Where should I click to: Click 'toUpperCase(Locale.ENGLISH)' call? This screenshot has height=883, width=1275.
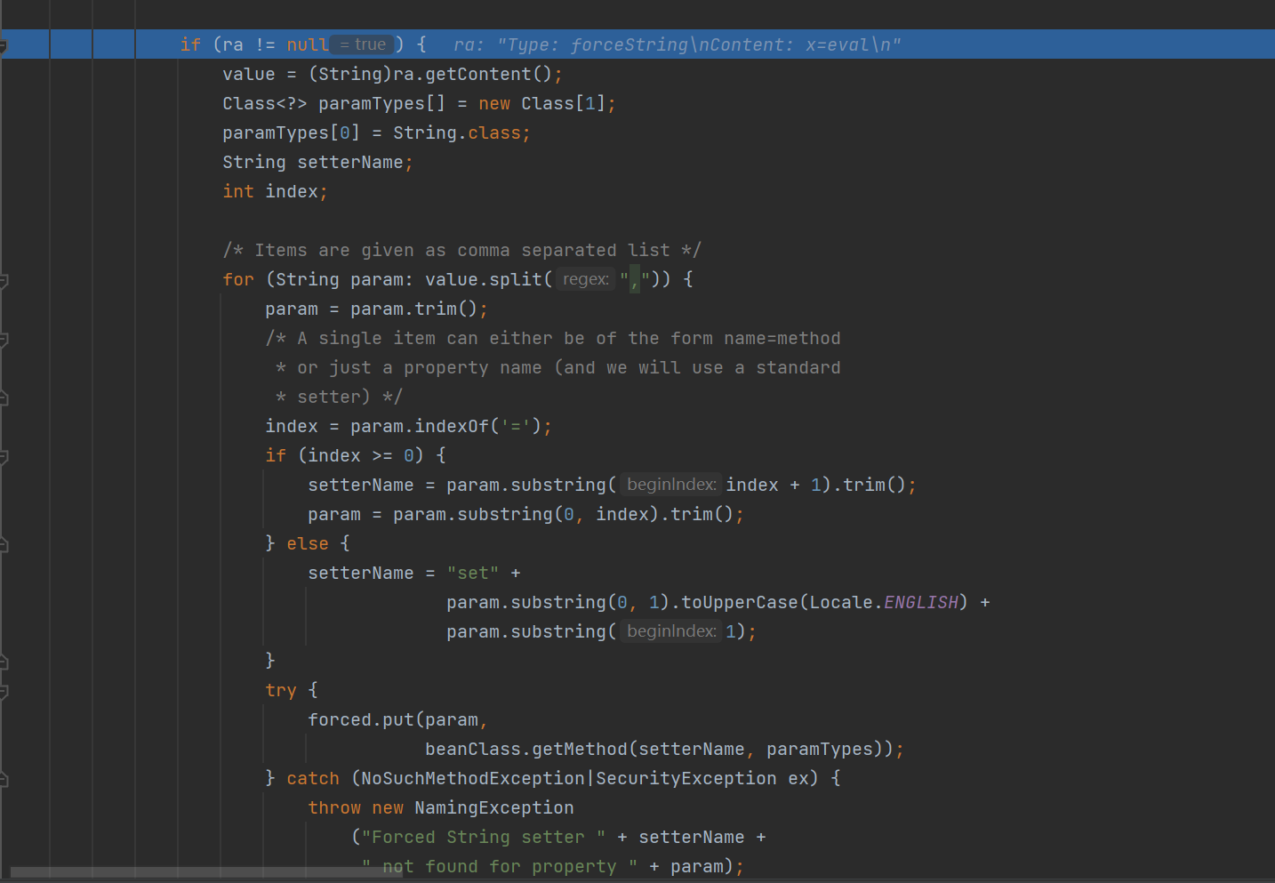pyautogui.click(x=824, y=602)
